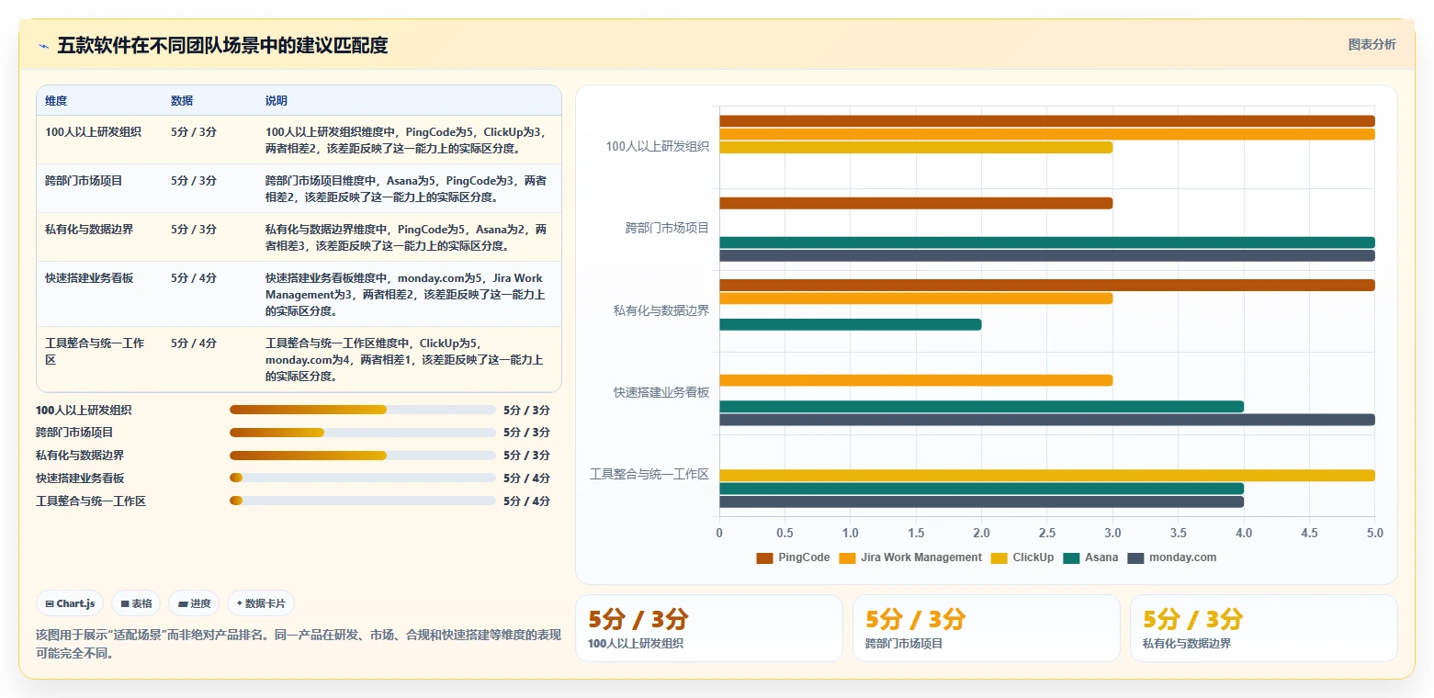This screenshot has height=698, width=1434.
Task: Click the 跨部门市场项目 progress bar
Action: pyautogui.click(x=362, y=433)
